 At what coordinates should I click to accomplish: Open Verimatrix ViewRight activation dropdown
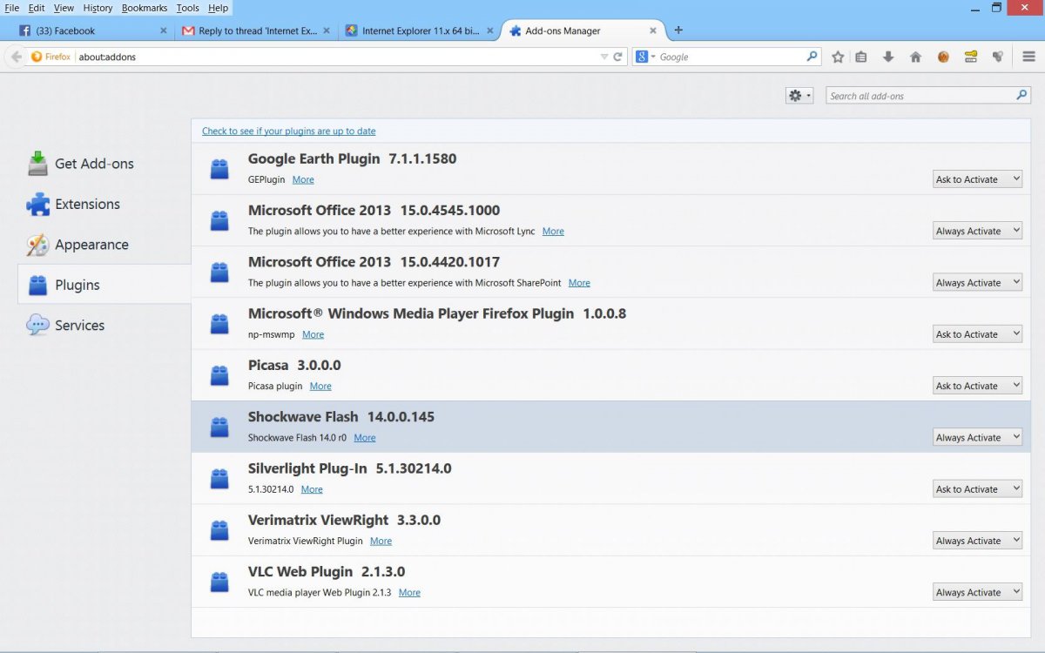977,541
